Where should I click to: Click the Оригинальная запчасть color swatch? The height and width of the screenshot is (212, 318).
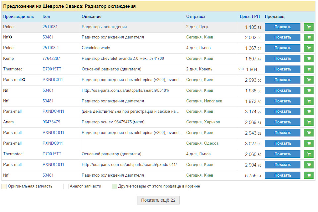pos(4,186)
